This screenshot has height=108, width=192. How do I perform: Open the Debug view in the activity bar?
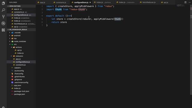(x=3, y=23)
